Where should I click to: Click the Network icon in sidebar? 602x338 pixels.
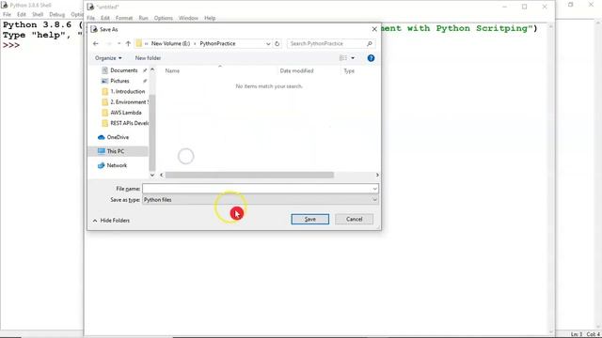tap(102, 165)
